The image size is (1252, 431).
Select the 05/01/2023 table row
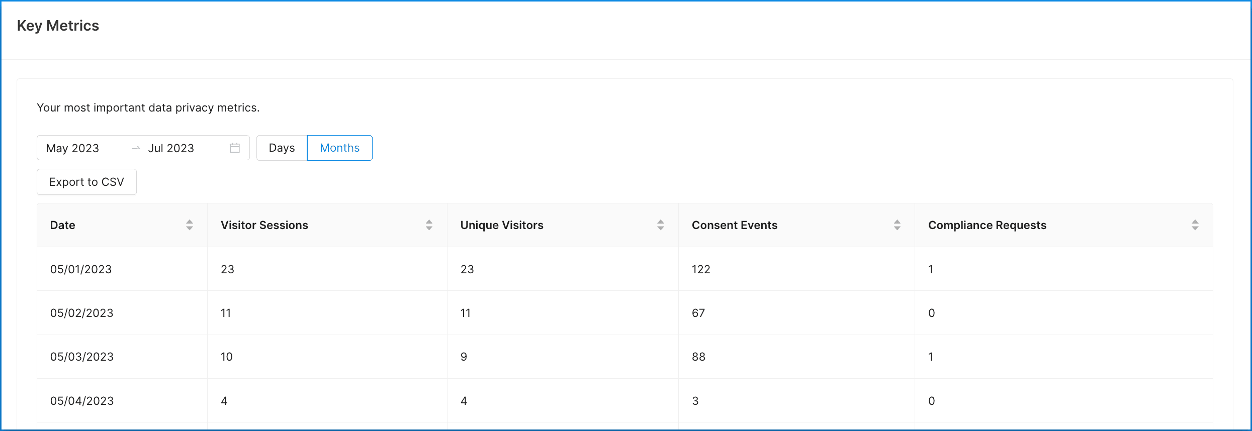(624, 269)
